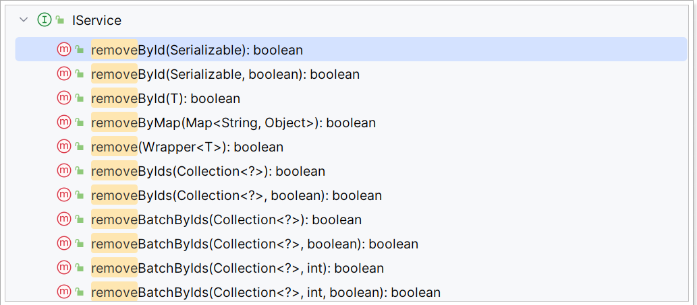The image size is (697, 305).
Task: Select removeById(Serializable, boolean) method
Action: point(225,74)
